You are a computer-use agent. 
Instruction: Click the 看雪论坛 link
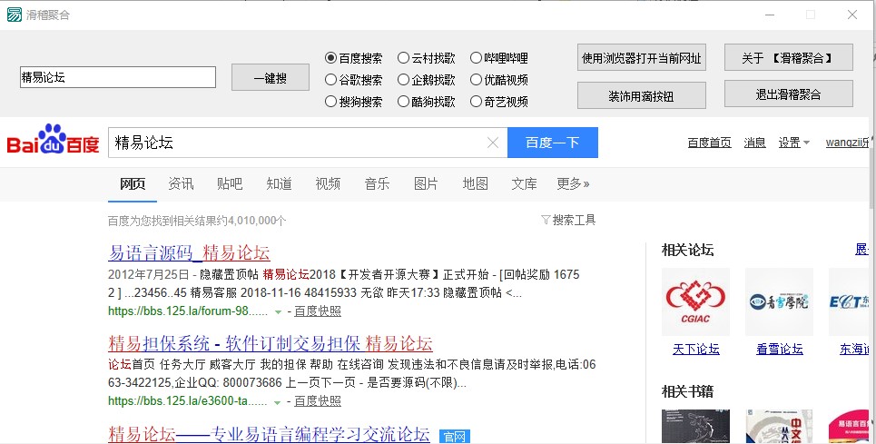(x=780, y=349)
